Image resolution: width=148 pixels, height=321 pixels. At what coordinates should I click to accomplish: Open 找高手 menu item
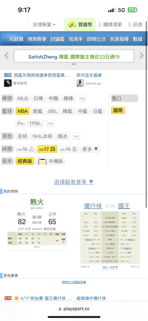point(76,39)
